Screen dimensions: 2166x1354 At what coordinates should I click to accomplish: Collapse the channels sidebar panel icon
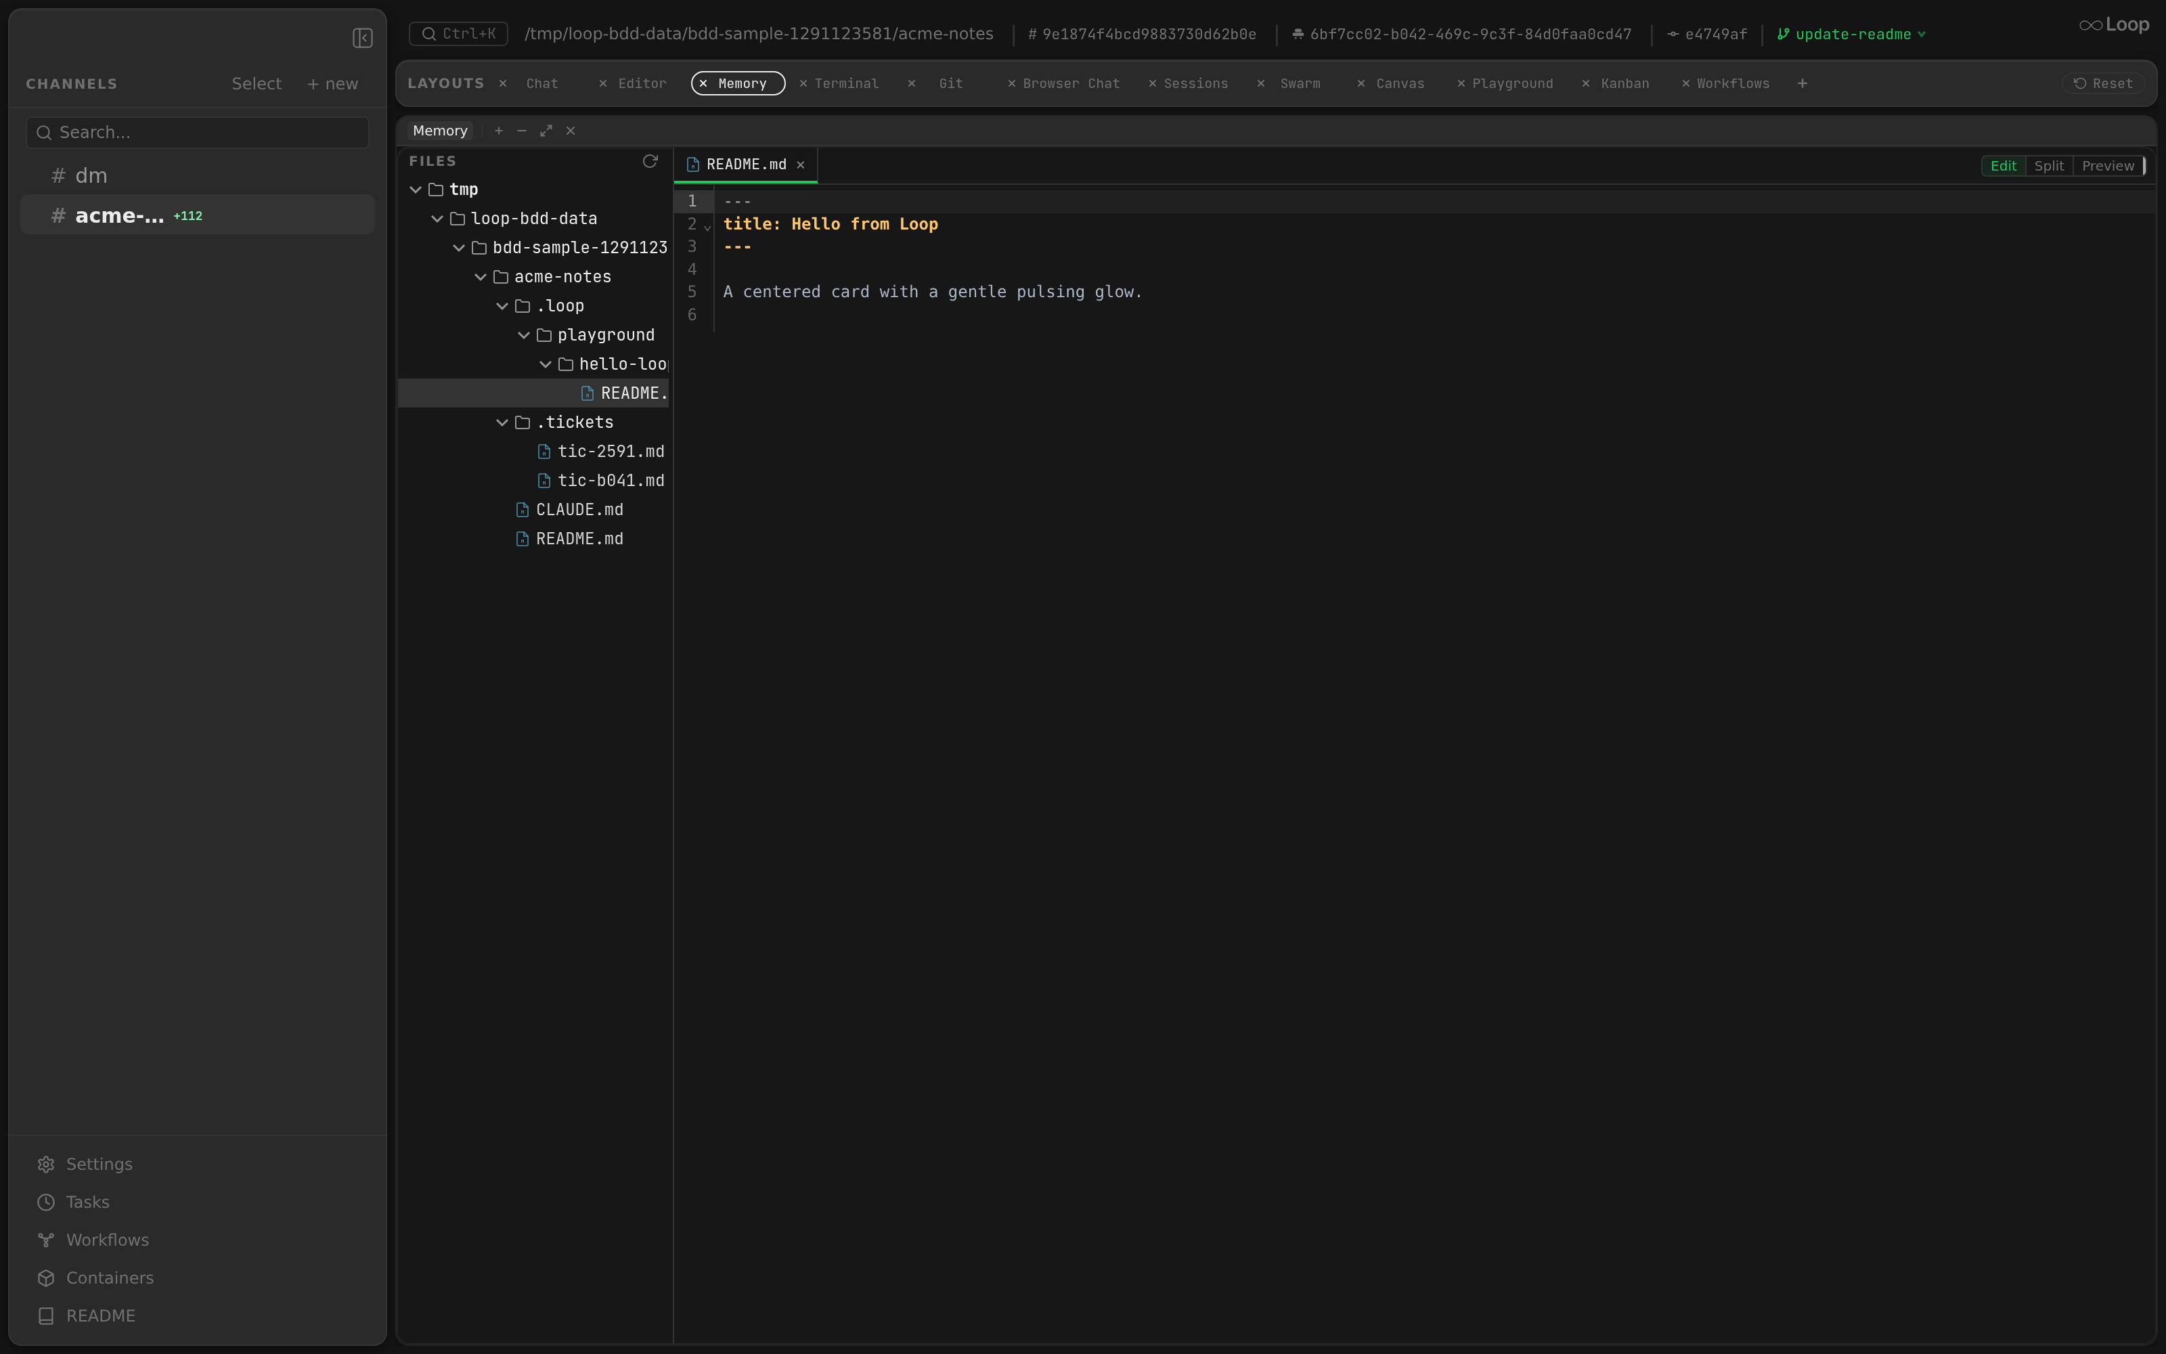[361, 38]
